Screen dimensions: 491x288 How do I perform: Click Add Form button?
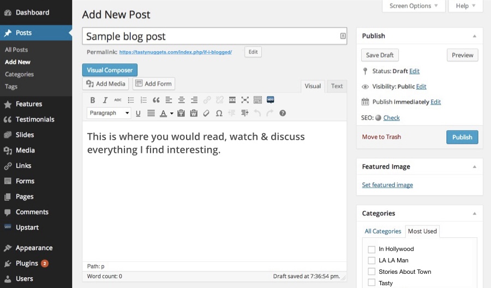click(154, 84)
